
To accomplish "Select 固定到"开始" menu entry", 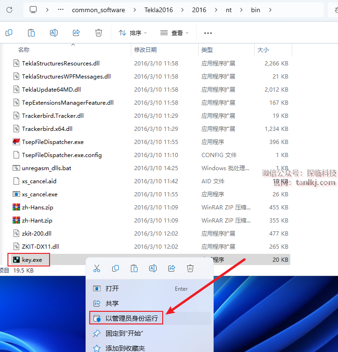I will (x=124, y=333).
